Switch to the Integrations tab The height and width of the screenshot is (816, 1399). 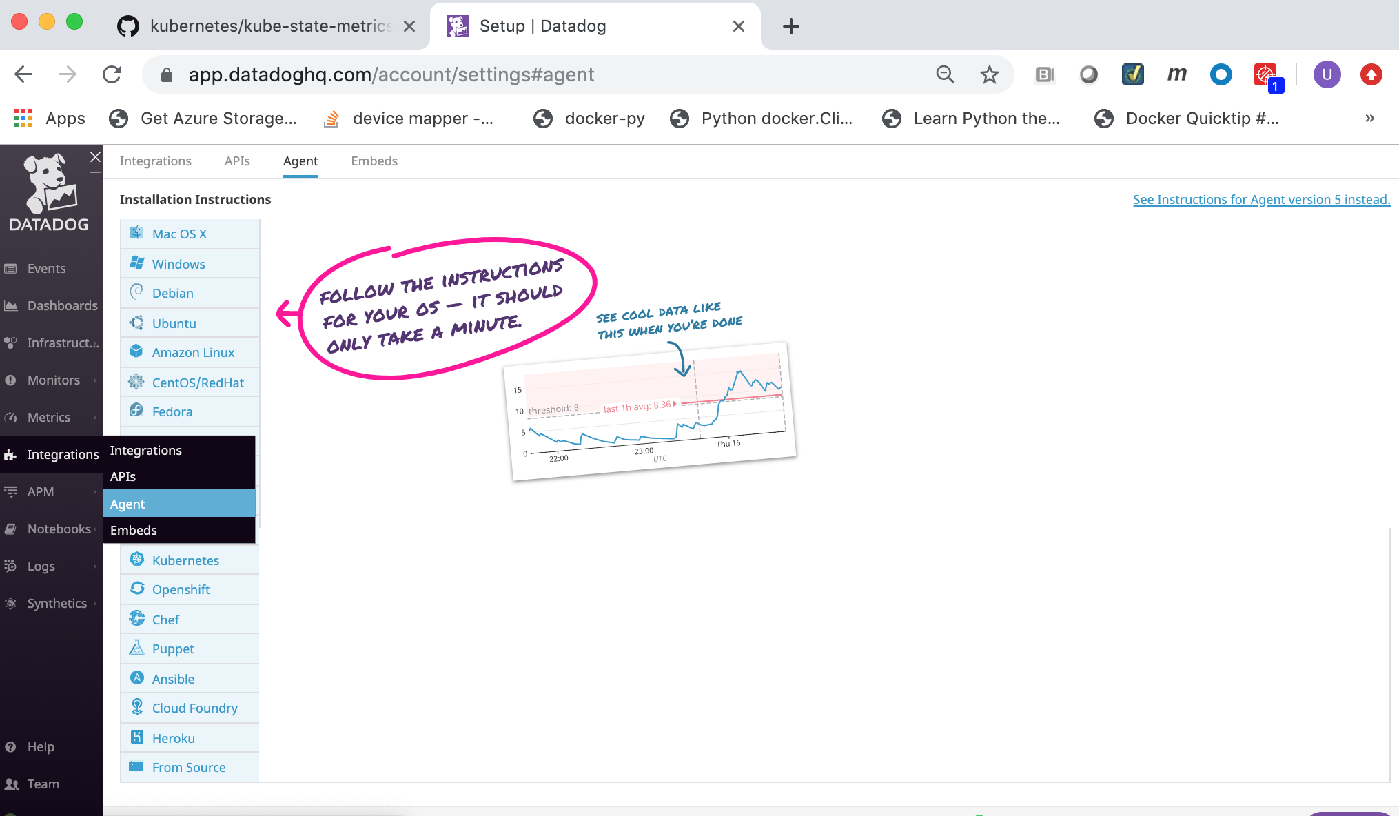tap(156, 161)
